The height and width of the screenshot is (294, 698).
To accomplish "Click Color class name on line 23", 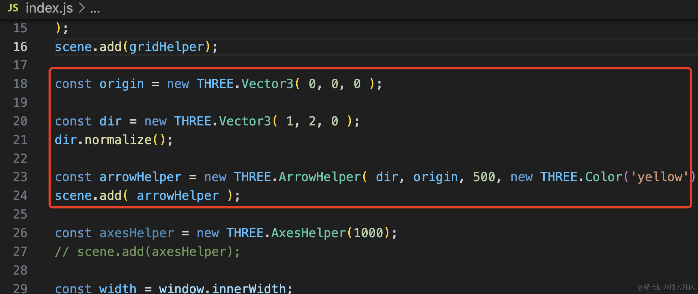I will pyautogui.click(x=604, y=177).
